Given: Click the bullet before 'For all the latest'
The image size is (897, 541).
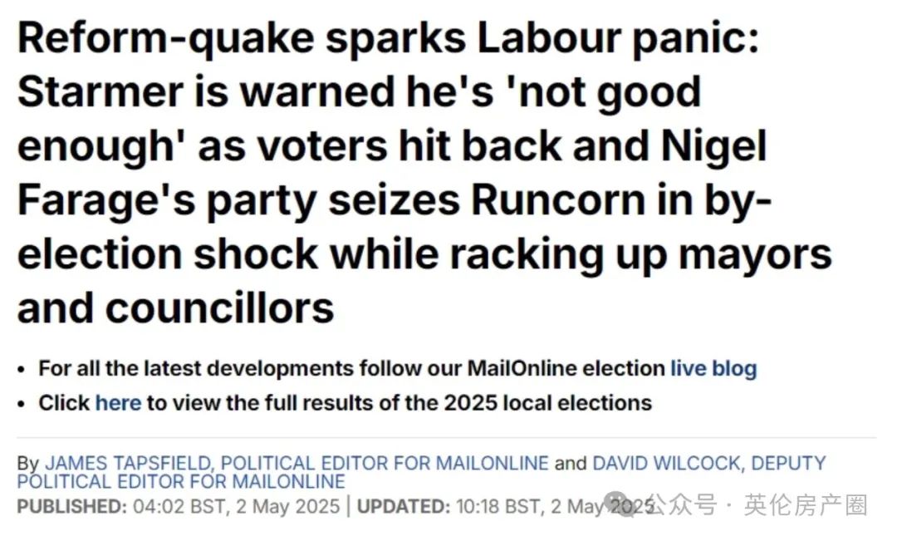Looking at the screenshot, I should pos(21,369).
